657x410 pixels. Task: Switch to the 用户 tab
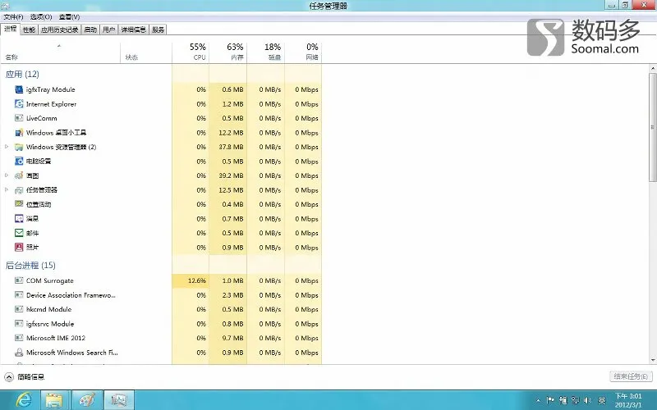tap(109, 30)
